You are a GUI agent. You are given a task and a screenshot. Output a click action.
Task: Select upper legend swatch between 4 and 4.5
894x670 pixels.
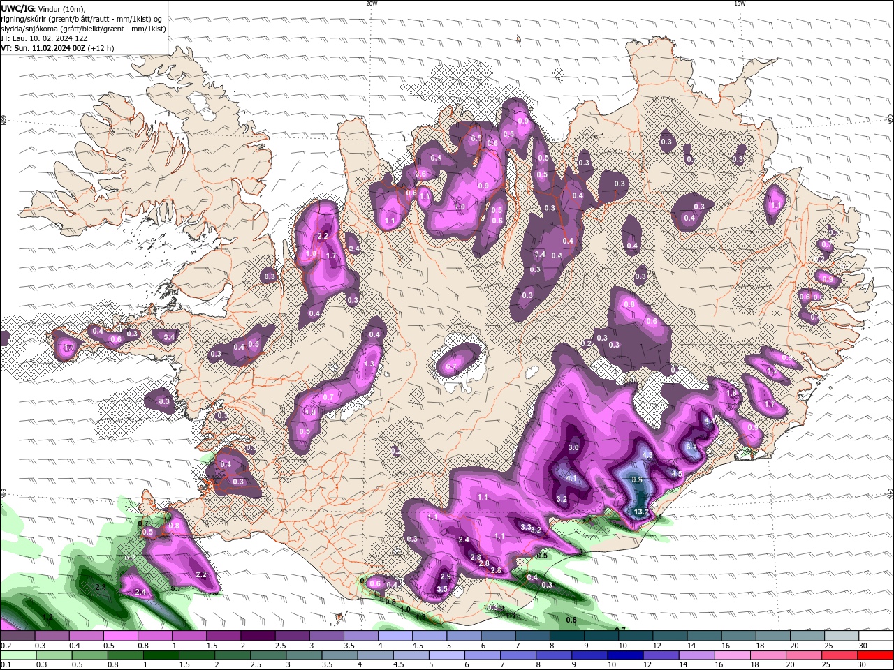tap(395, 636)
